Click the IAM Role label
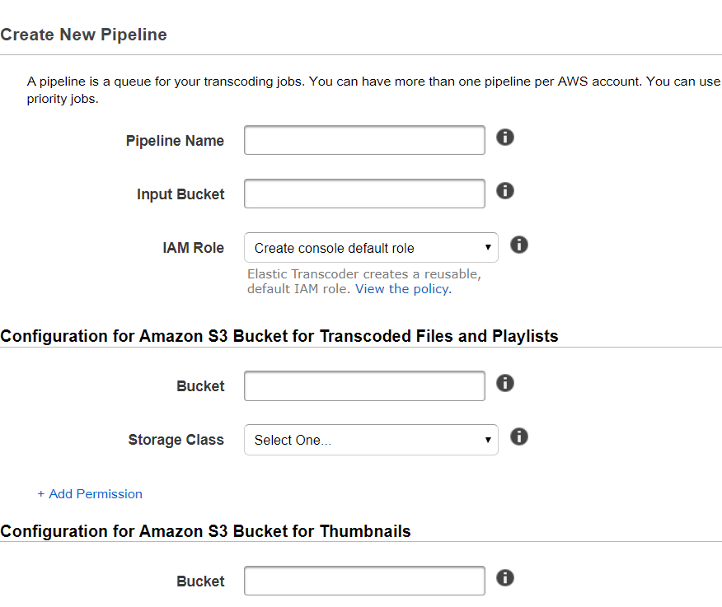This screenshot has height=607, width=722. click(193, 248)
